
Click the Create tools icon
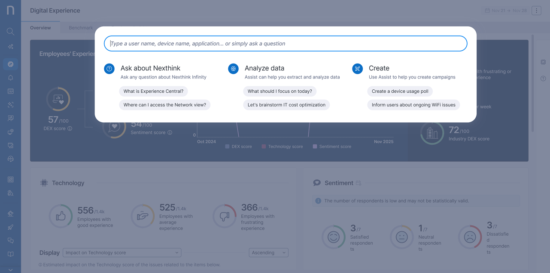[357, 69]
